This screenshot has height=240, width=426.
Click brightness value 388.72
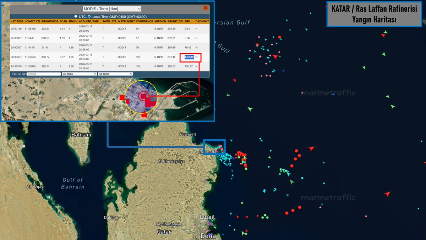45,57
